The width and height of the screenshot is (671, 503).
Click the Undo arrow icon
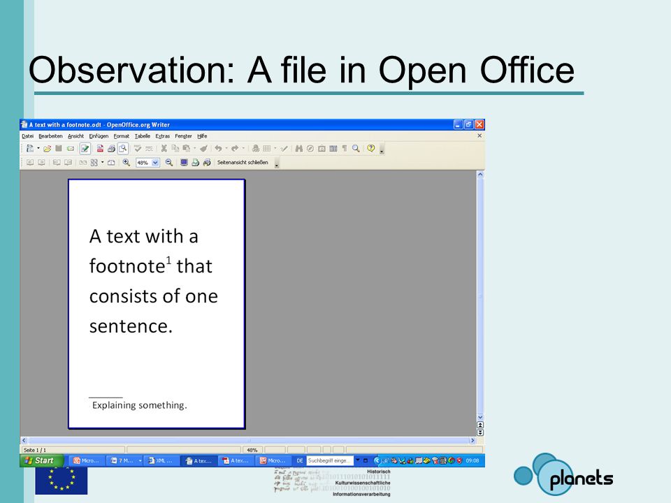point(218,148)
